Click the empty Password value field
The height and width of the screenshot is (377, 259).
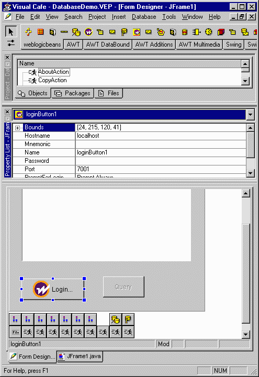pyautogui.click(x=161, y=161)
